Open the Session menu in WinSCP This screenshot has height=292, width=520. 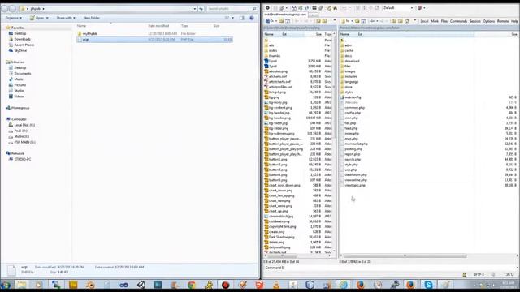click(474, 21)
